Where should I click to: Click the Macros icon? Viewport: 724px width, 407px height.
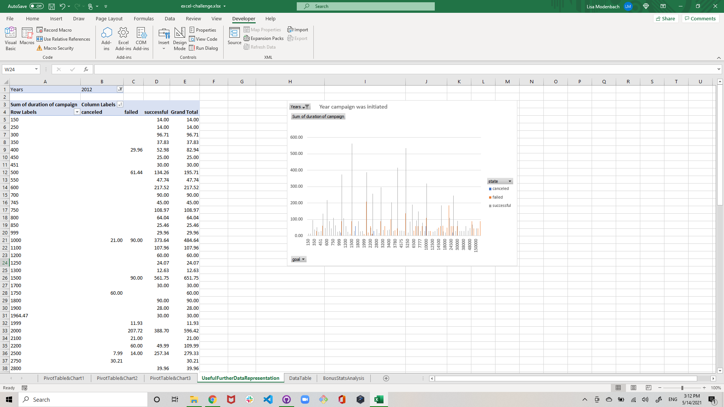[27, 38]
